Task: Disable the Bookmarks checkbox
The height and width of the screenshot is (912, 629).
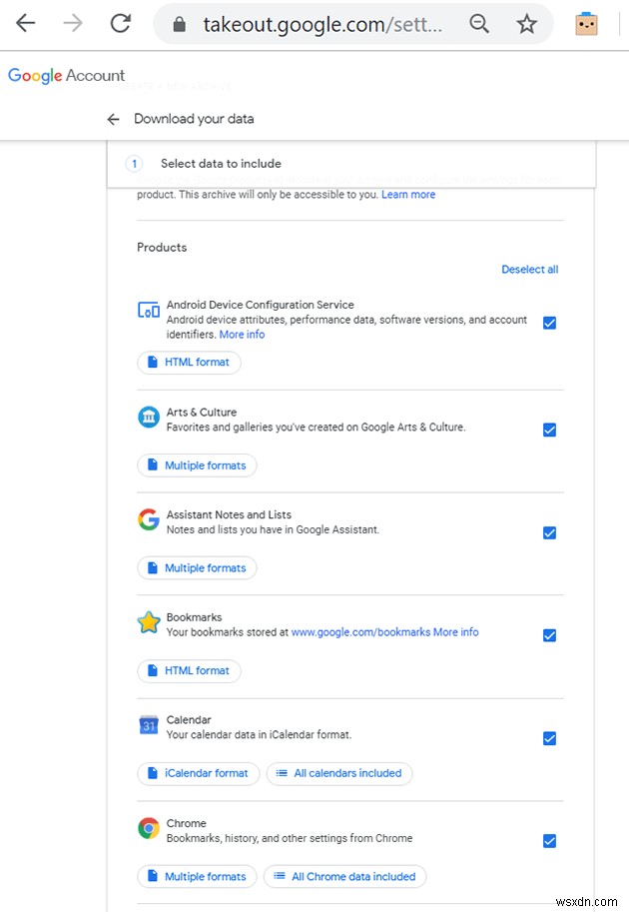Action: pos(550,635)
